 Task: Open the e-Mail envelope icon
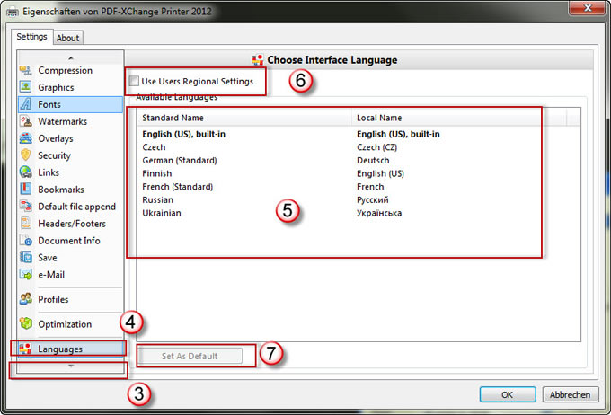(26, 275)
